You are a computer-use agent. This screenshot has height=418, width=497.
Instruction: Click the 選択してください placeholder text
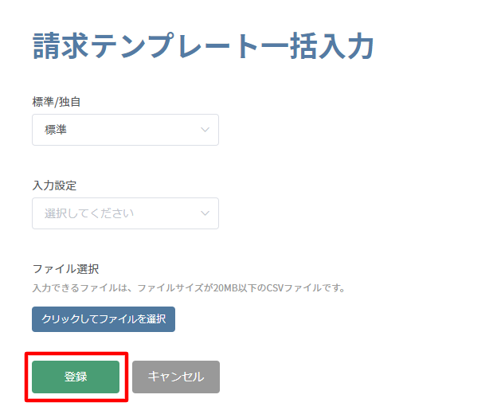pos(89,213)
